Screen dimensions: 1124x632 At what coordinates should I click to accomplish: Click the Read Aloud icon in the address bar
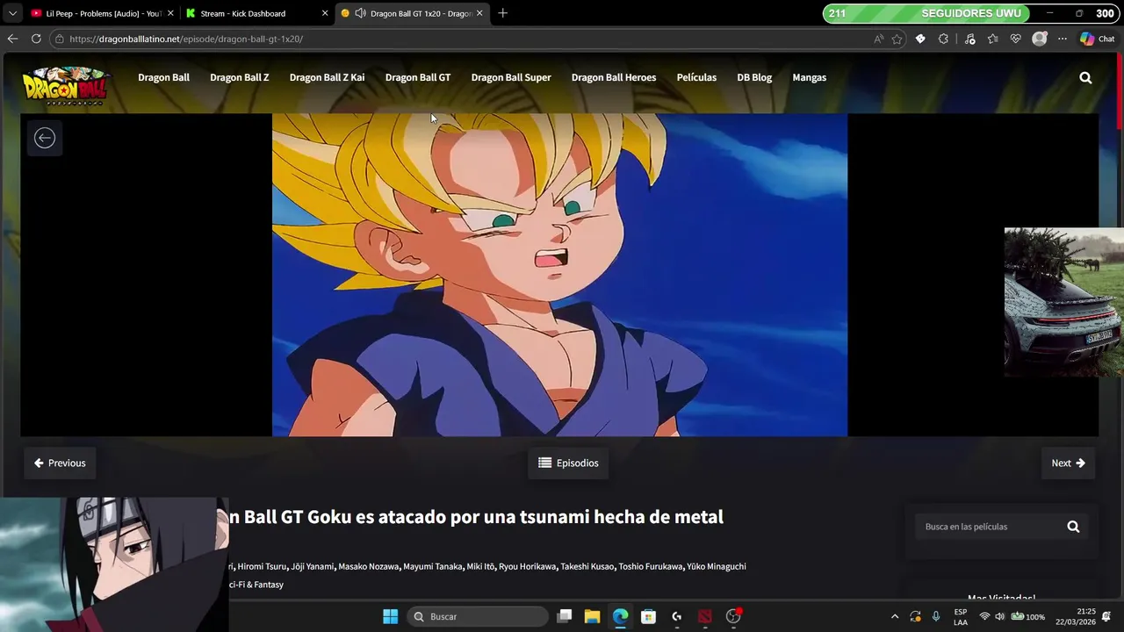click(878, 39)
